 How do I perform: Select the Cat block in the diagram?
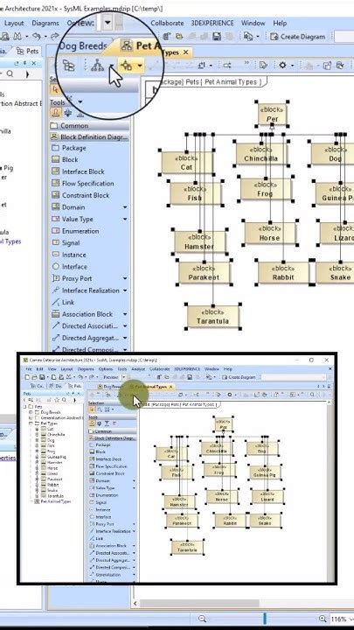coord(187,163)
